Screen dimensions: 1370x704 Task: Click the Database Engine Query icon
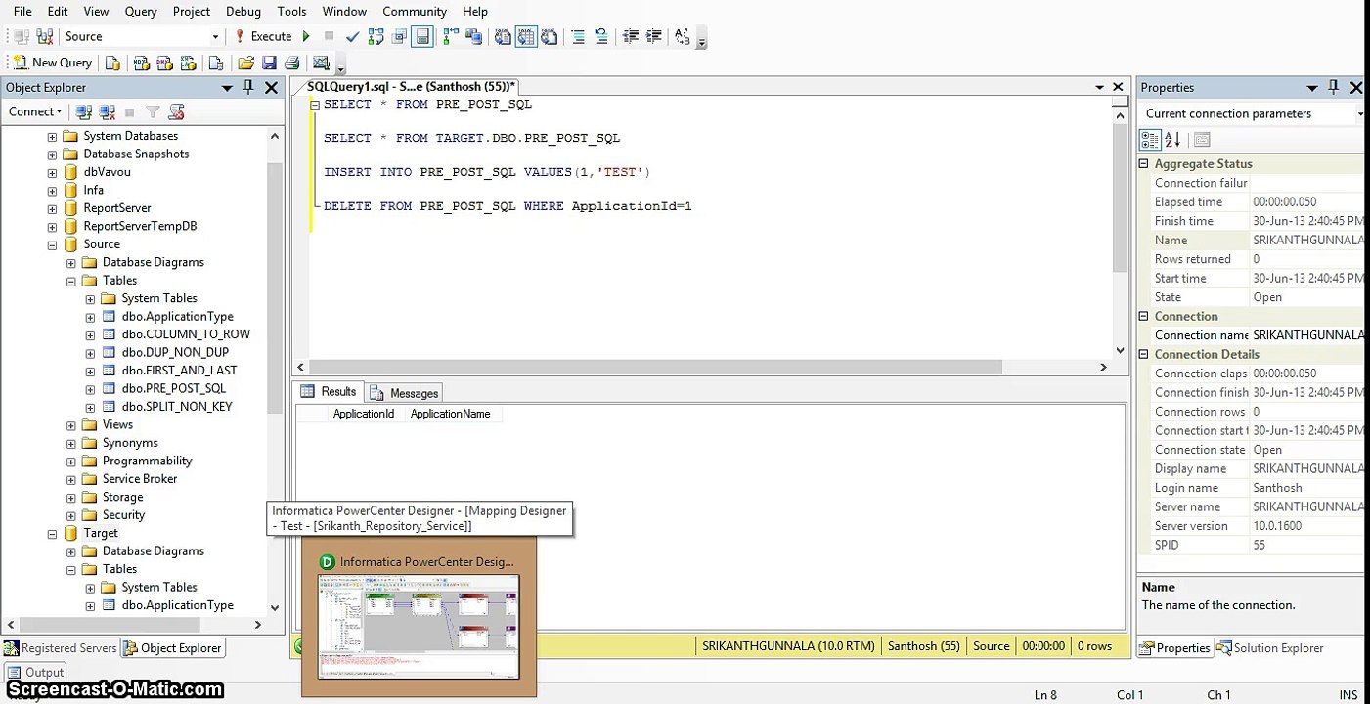pyautogui.click(x=112, y=63)
